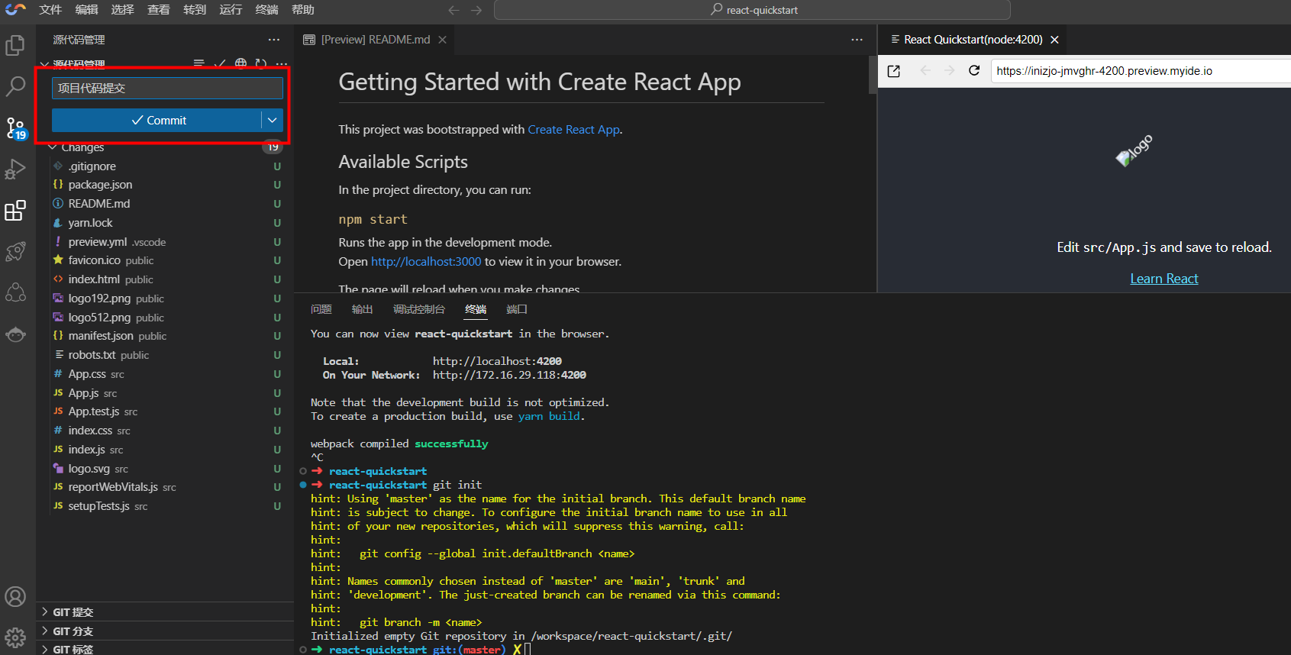
Task: Select .gitignore in Changes list
Action: [x=165, y=166]
